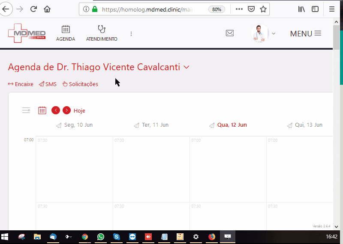Select the Ter, 11 Jun day header
The image size is (343, 244).
tap(155, 125)
